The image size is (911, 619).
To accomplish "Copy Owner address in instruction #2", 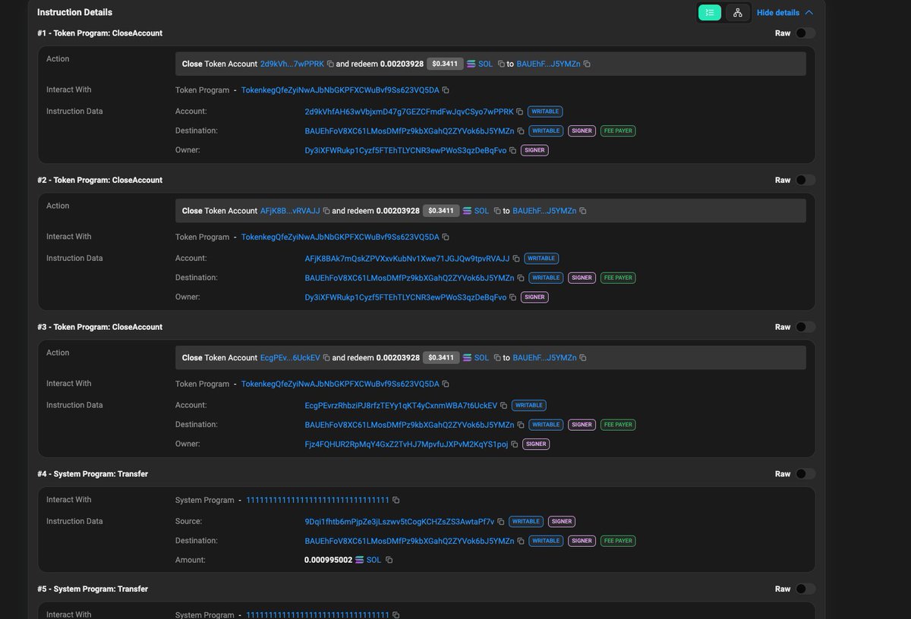I will [513, 297].
